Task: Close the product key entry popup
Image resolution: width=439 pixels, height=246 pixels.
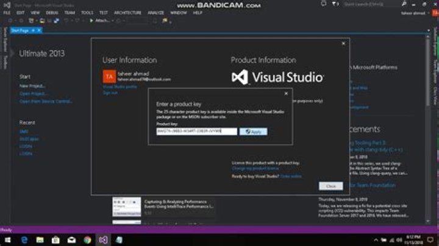Action: coord(286,94)
